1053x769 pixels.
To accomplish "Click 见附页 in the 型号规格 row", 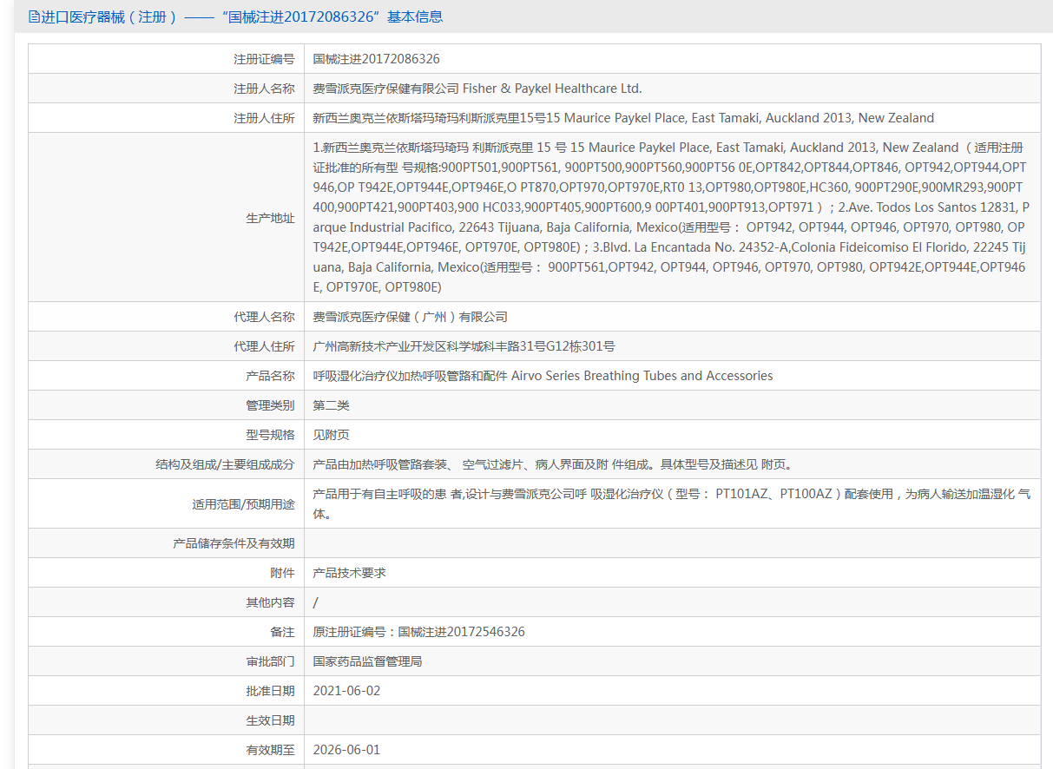I will coord(332,435).
